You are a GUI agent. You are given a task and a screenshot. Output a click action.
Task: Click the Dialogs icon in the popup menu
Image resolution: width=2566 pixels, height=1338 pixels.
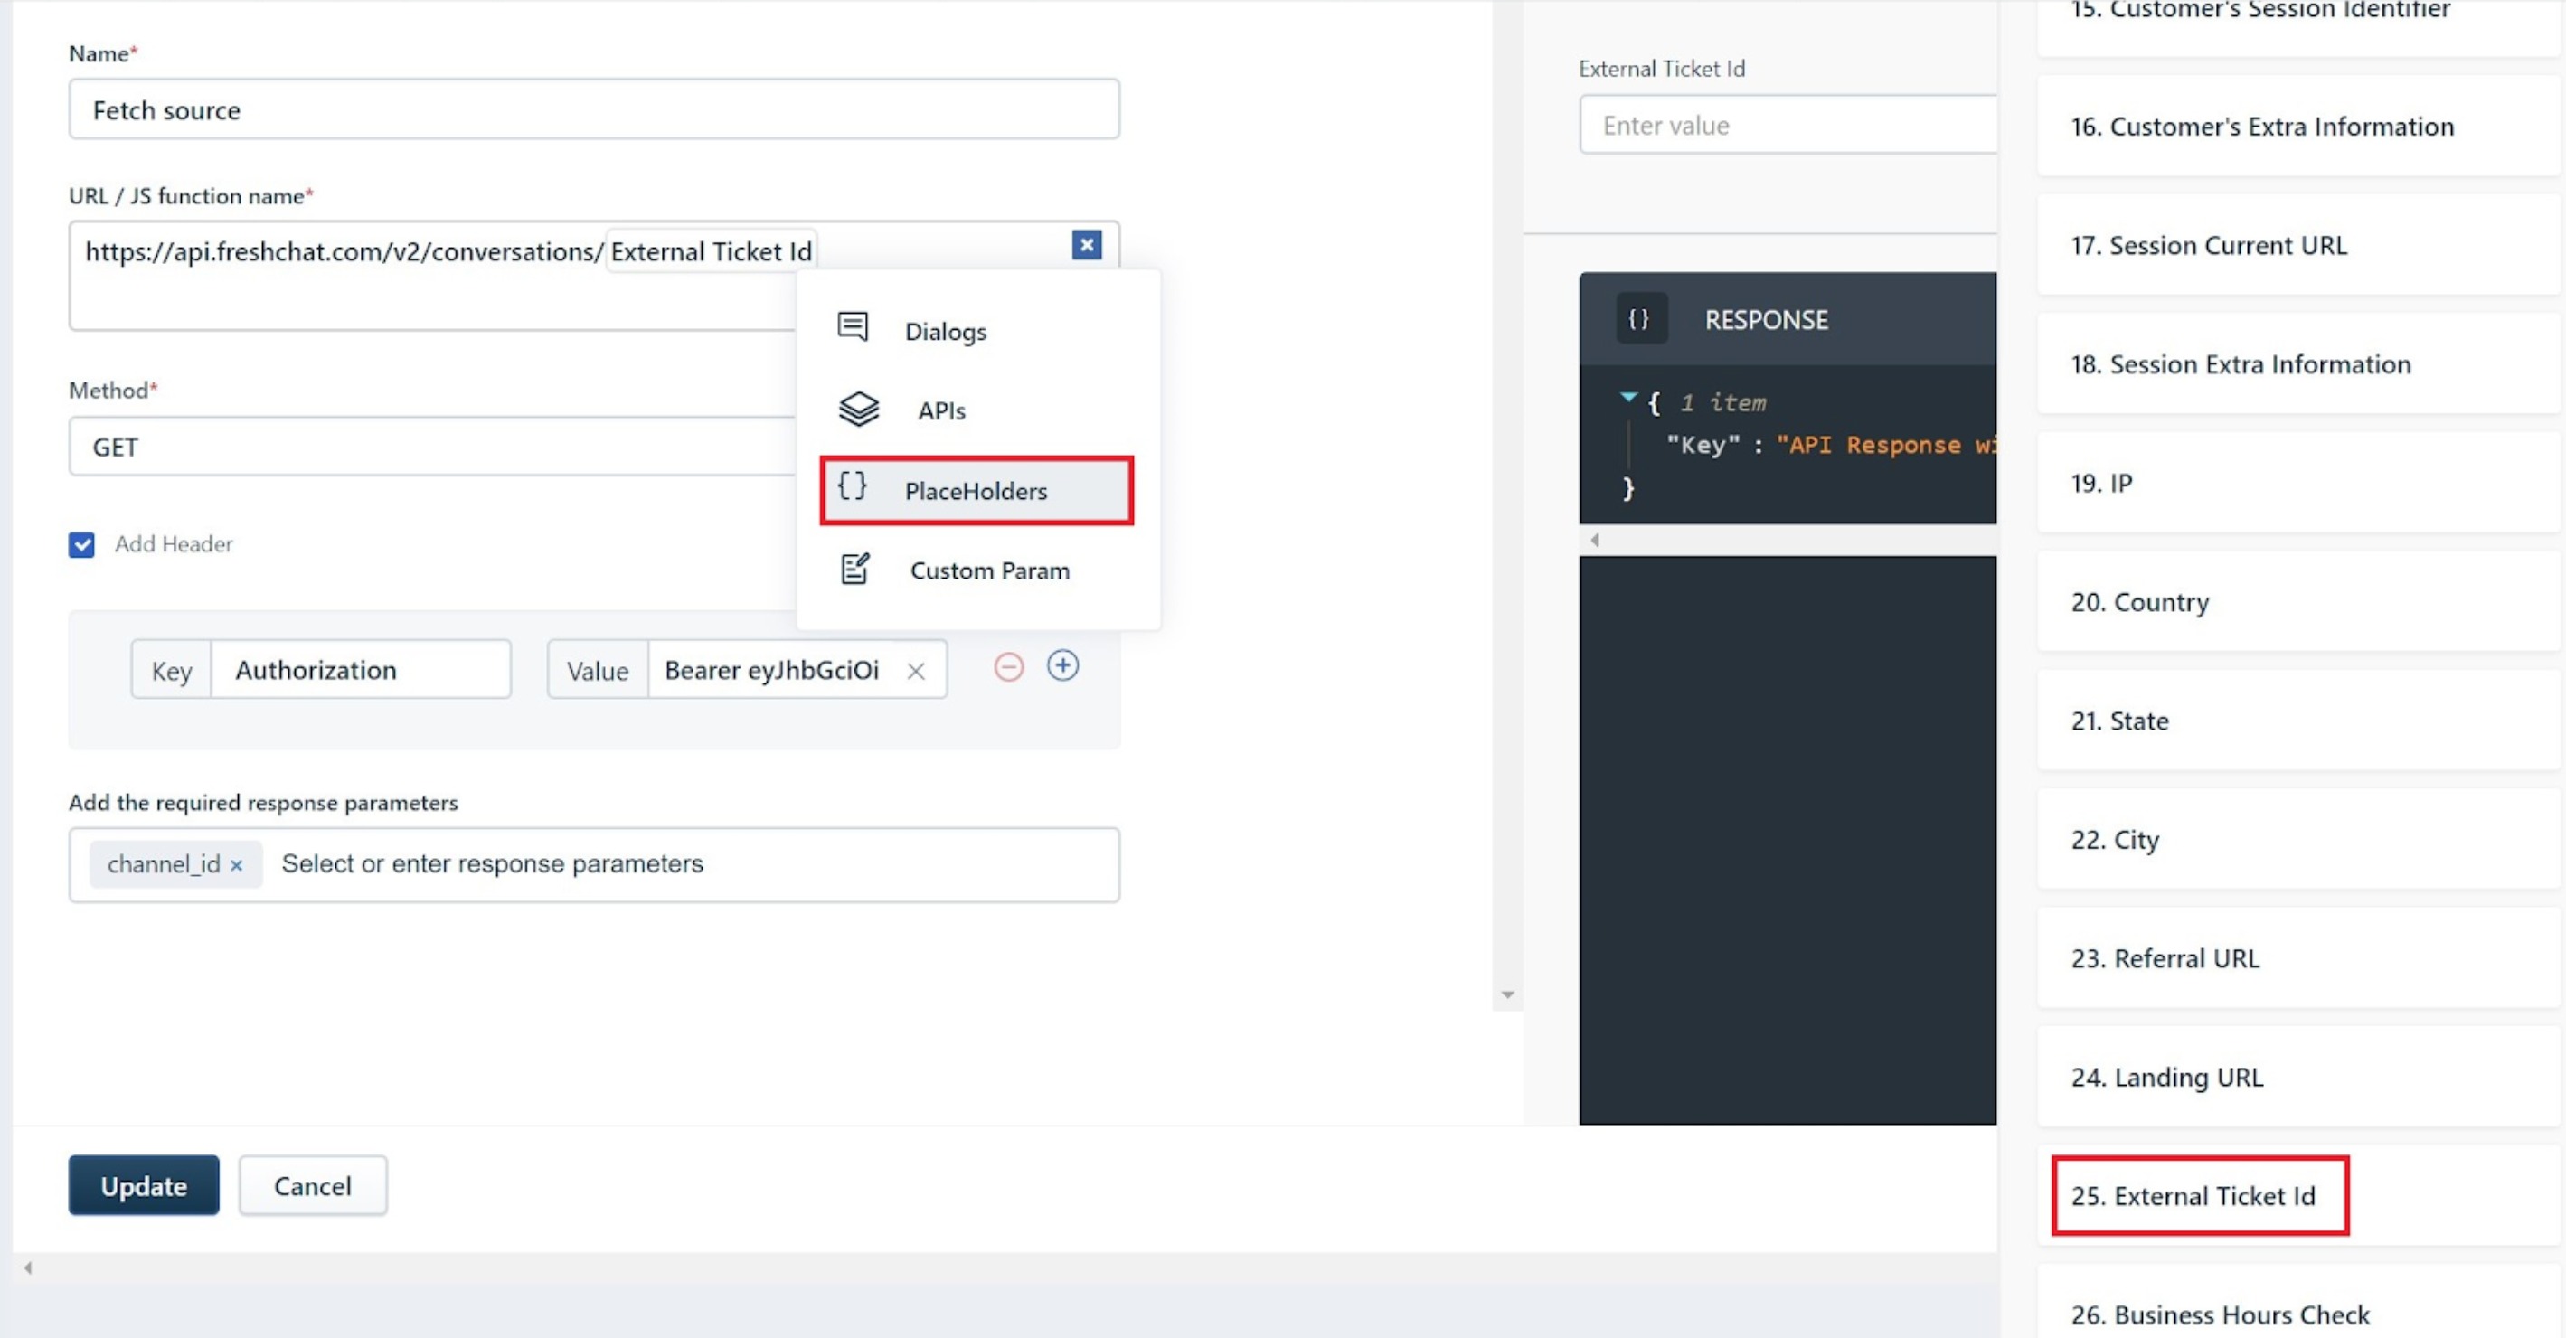(854, 326)
